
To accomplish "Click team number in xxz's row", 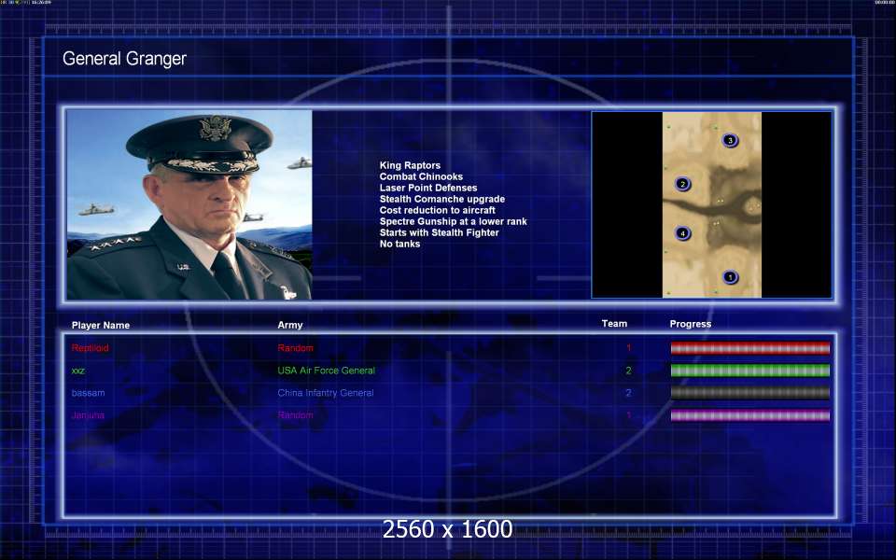I will 628,371.
